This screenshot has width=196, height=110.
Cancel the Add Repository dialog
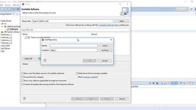104,61
